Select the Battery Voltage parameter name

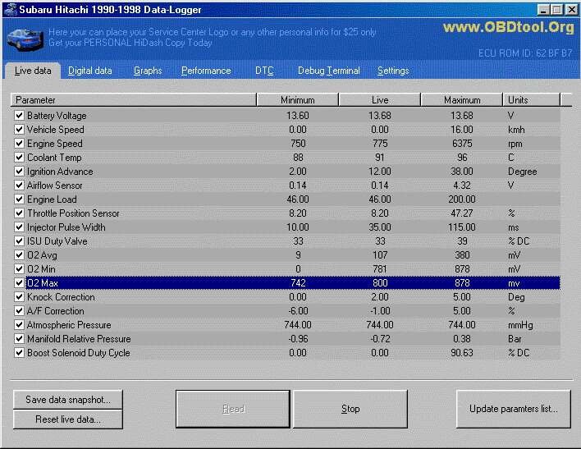(57, 116)
